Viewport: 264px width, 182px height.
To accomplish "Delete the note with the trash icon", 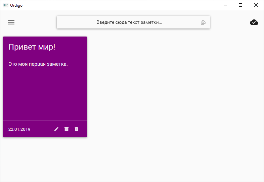I will tap(77, 129).
